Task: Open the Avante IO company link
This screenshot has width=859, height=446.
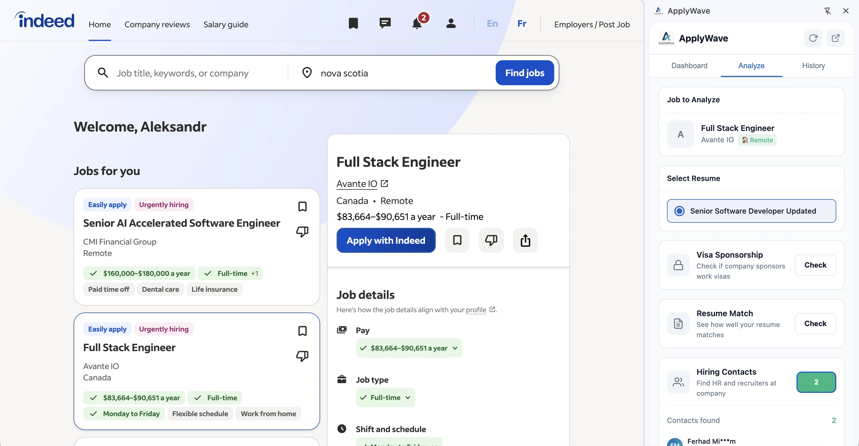Action: click(357, 184)
